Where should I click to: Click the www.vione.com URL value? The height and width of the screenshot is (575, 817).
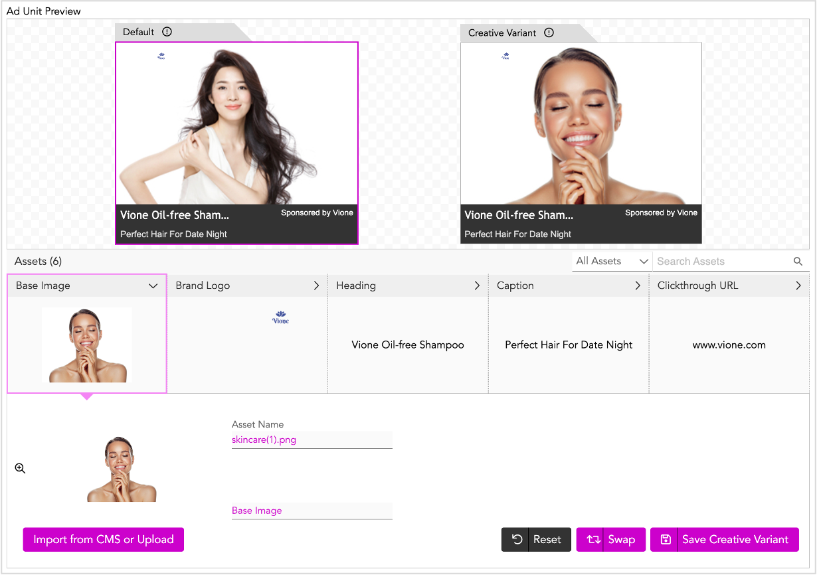coord(729,345)
